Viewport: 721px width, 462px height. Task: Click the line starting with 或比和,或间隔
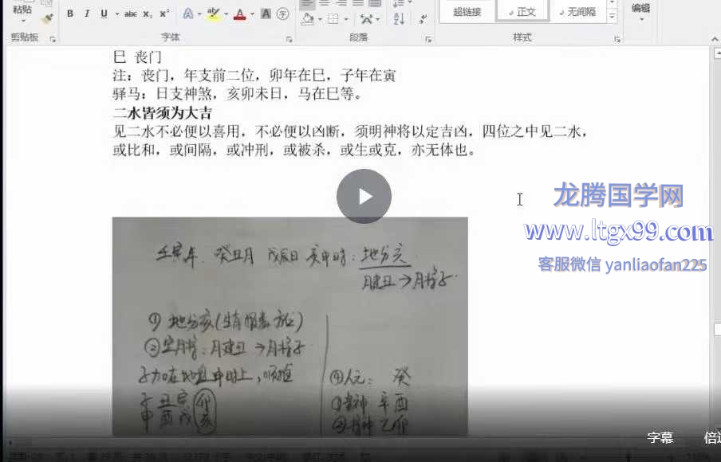pyautogui.click(x=294, y=150)
